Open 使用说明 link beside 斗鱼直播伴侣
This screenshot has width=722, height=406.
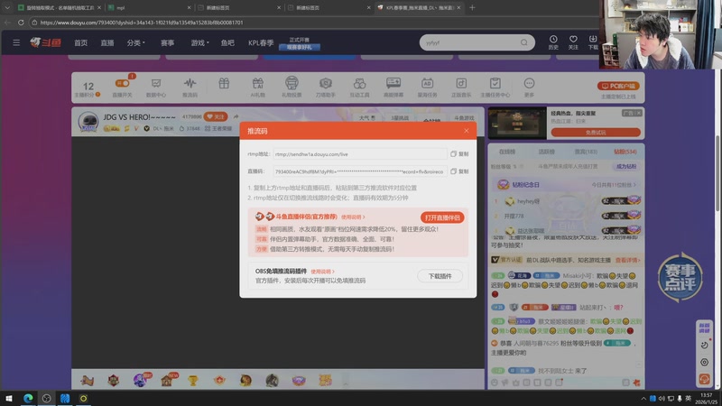pos(353,217)
